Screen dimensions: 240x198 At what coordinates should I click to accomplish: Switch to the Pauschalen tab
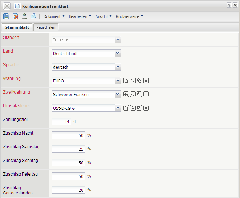[46, 27]
